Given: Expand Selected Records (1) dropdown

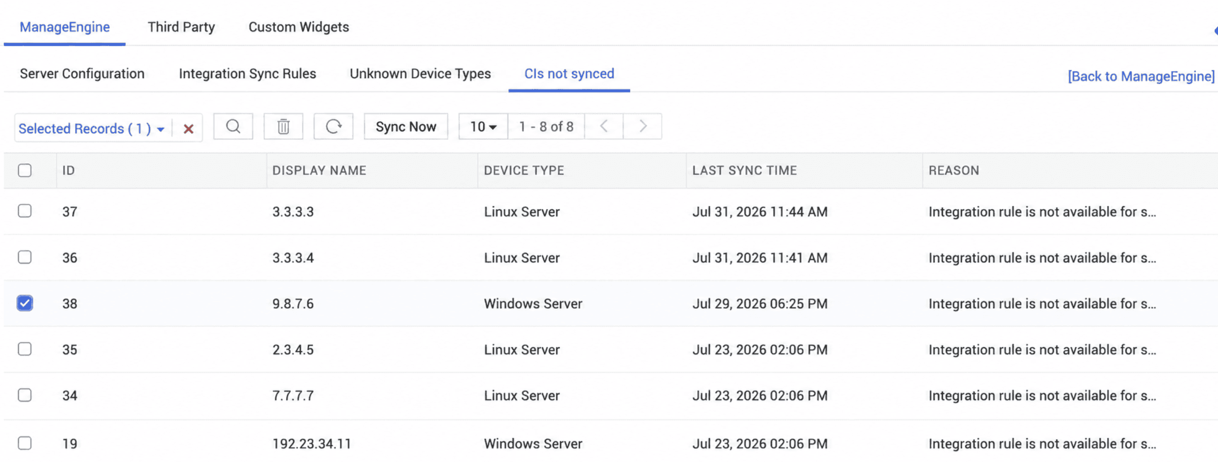Looking at the screenshot, I should coord(92,129).
